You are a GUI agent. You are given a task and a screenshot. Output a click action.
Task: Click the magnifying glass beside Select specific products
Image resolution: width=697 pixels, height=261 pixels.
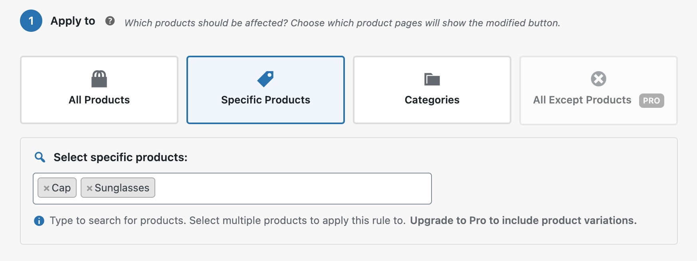(39, 157)
